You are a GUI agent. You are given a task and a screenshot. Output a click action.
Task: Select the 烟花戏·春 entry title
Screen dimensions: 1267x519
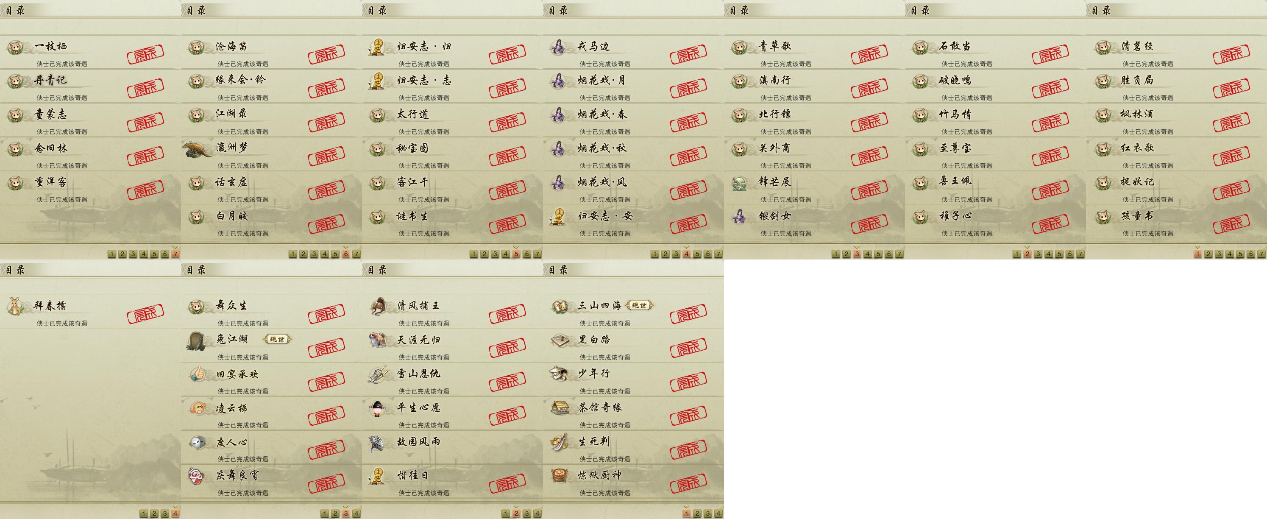(602, 114)
